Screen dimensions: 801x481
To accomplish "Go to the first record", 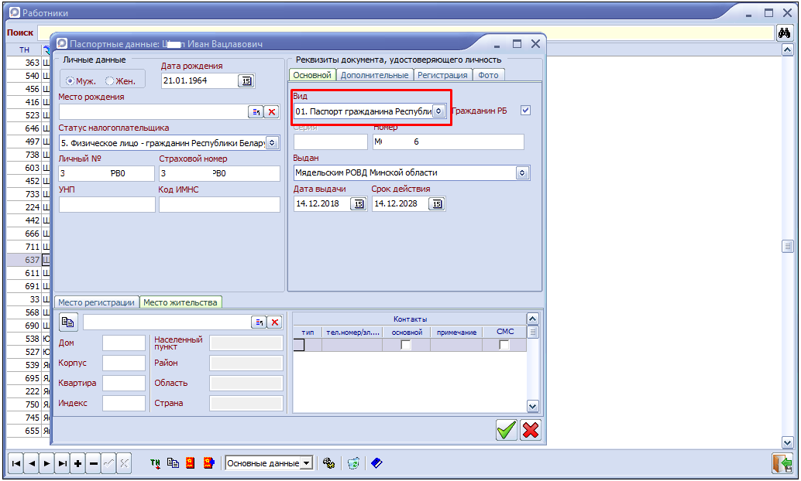I will coord(15,463).
